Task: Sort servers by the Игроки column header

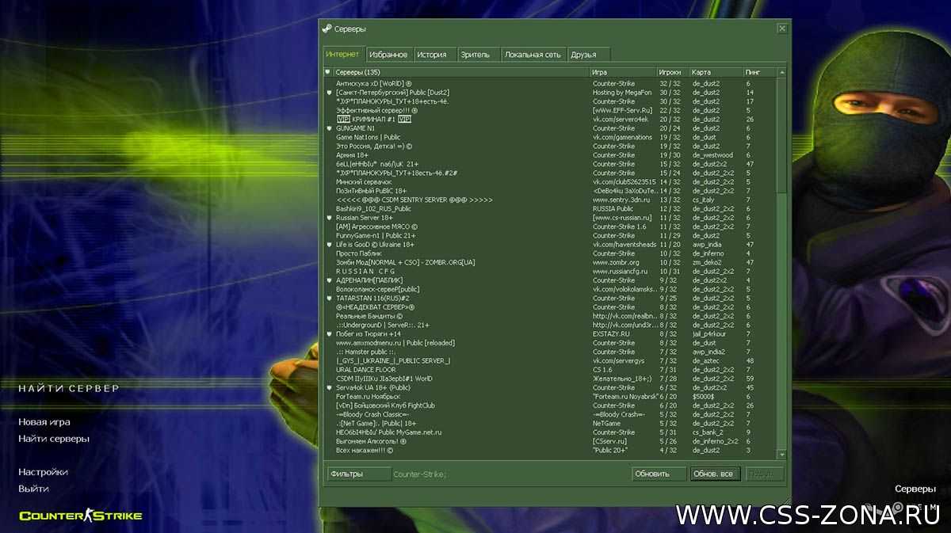Action: click(673, 72)
